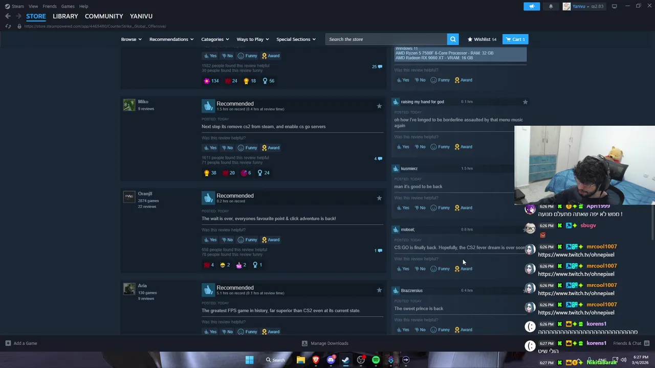Vote No on Oranj8's review
Viewport: 655px width, 368px height.
tap(227, 240)
